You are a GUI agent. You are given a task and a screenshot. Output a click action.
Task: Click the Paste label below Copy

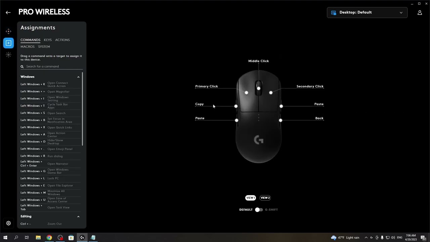[200, 118]
